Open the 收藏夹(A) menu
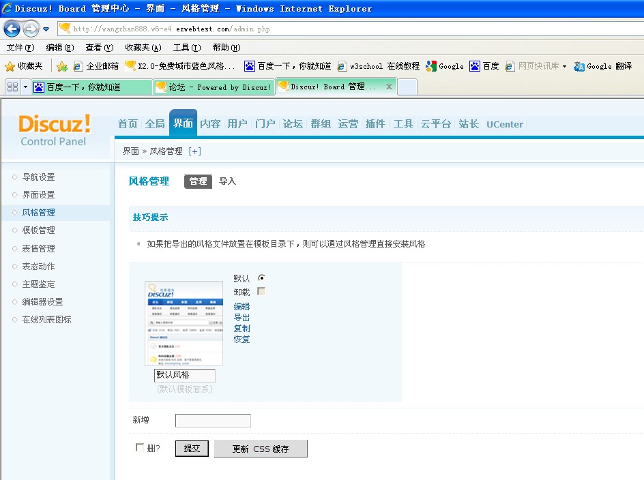Viewport: 644px width, 480px height. tap(143, 48)
